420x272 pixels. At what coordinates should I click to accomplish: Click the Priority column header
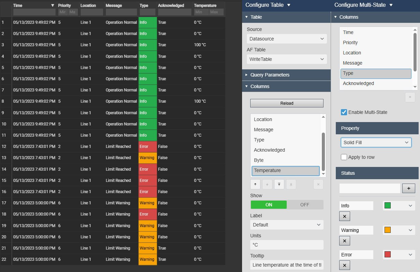(64, 5)
